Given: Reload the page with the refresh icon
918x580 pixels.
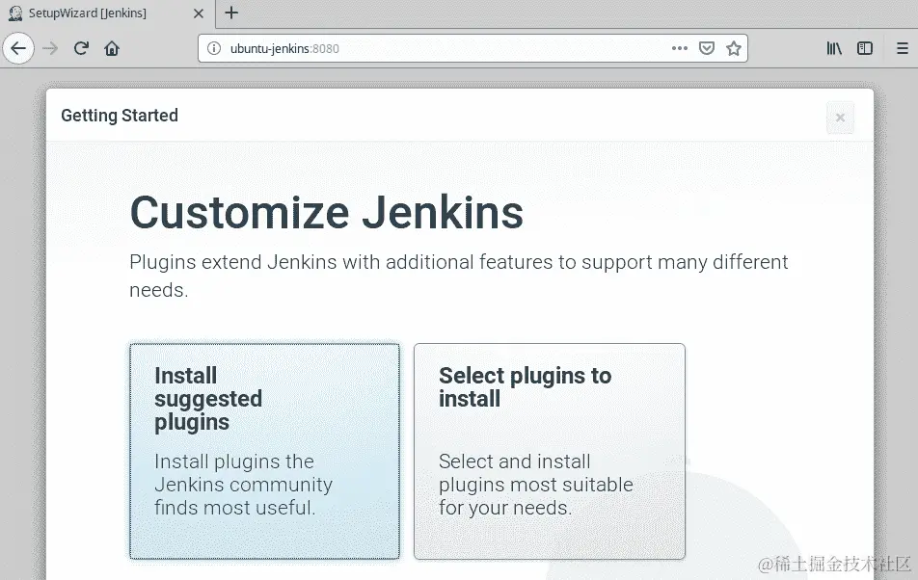Looking at the screenshot, I should click(81, 48).
